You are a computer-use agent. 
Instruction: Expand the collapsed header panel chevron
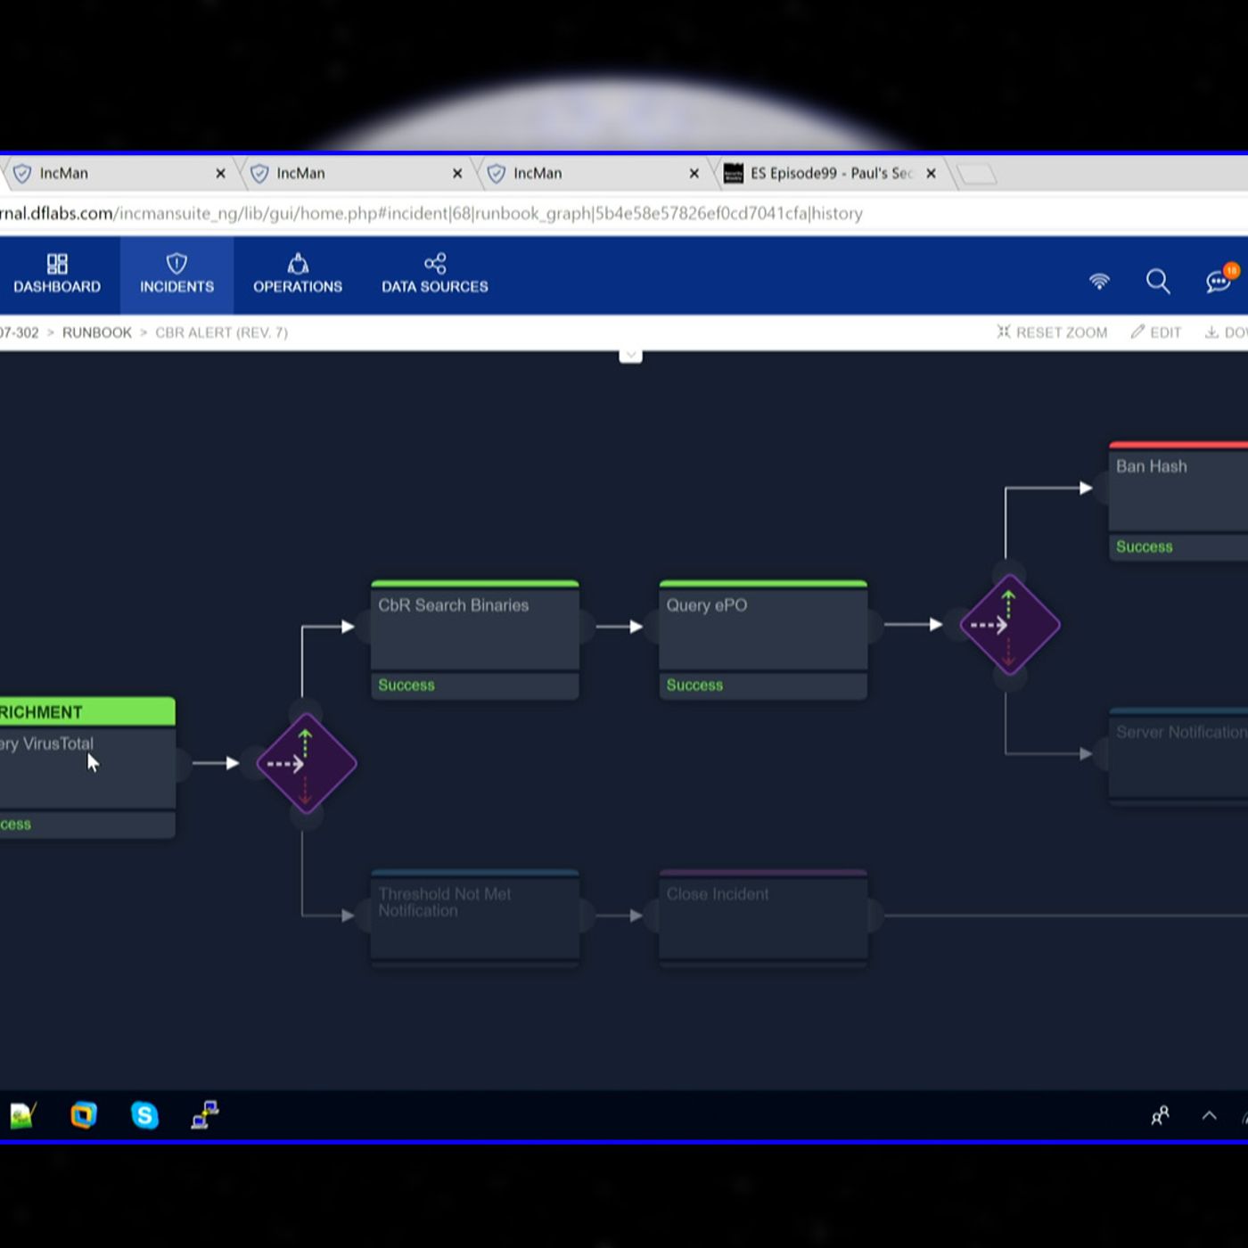[630, 356]
